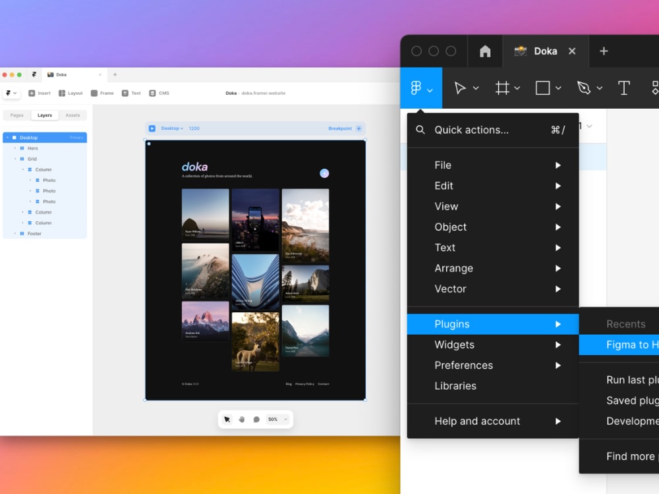
Task: Expand the Hero layer tree arrow
Action: [x=15, y=148]
